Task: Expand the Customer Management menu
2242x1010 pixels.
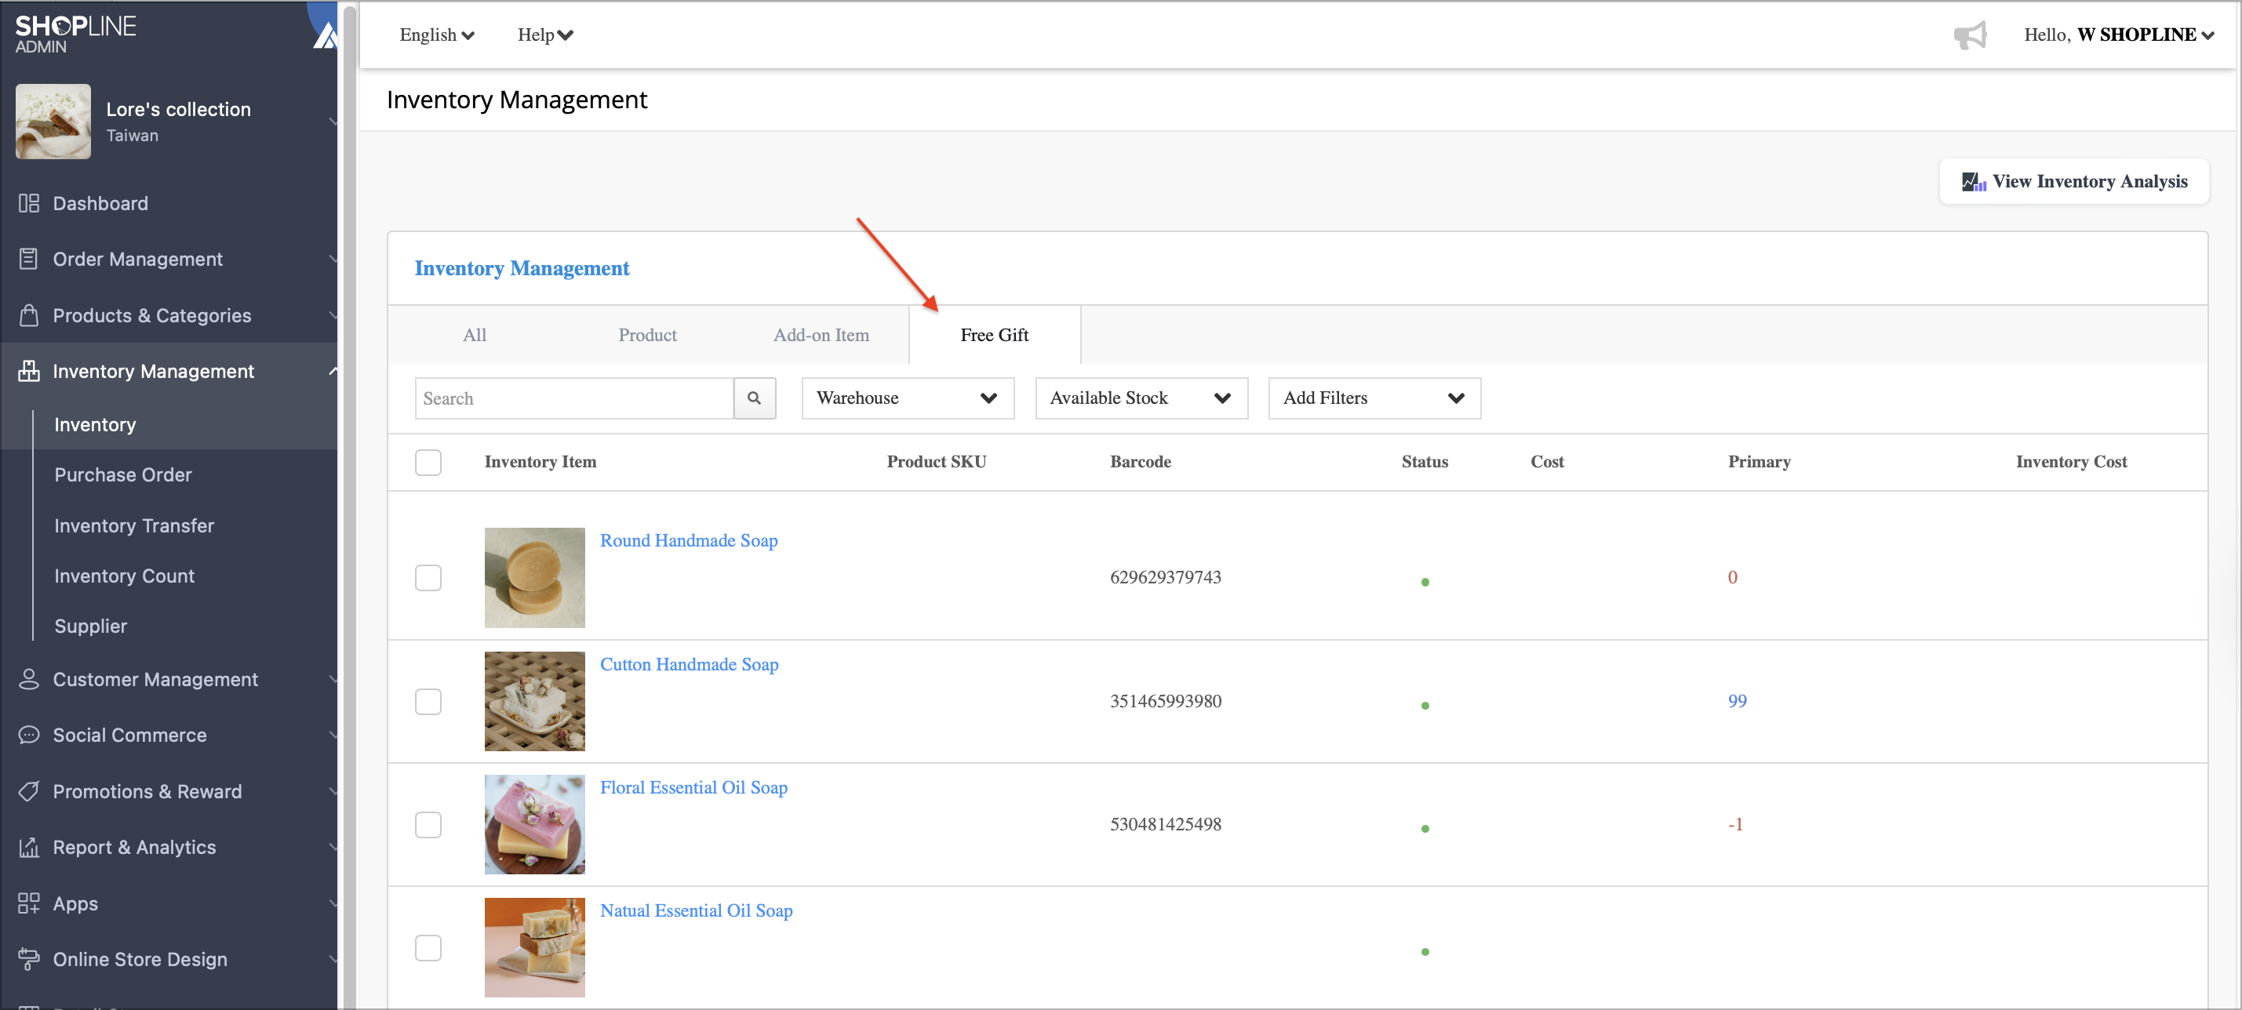Action: tap(333, 678)
